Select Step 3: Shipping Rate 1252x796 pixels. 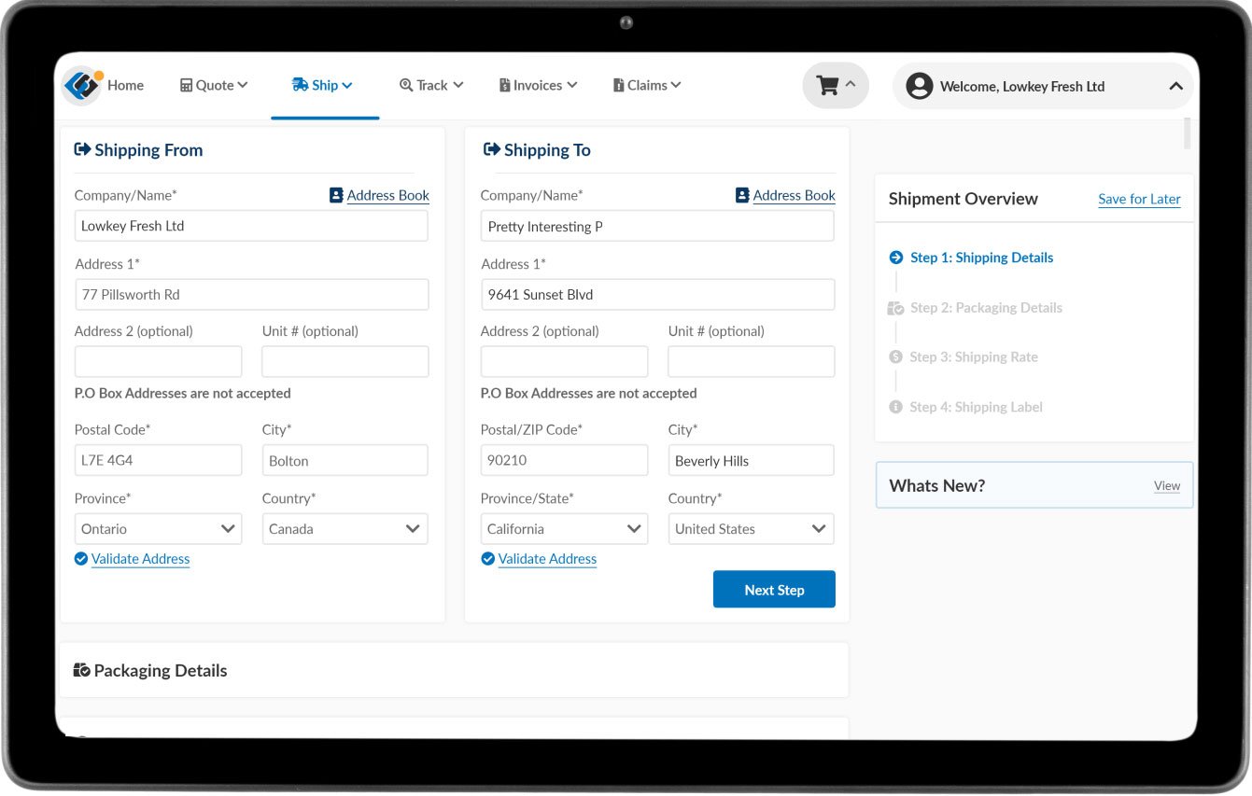974,356
